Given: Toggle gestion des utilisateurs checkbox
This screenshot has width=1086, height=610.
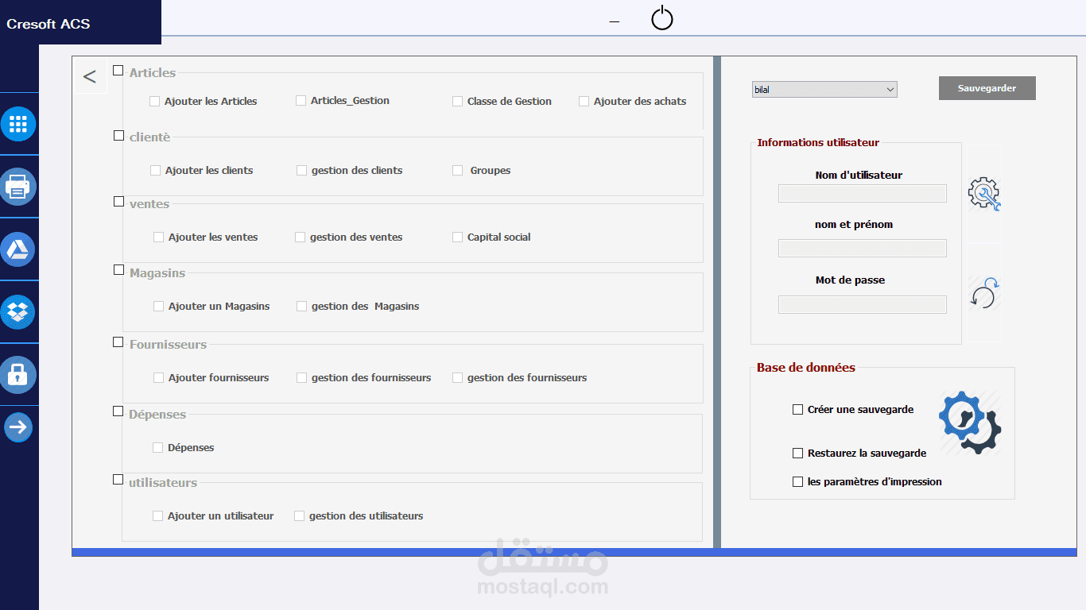Looking at the screenshot, I should pyautogui.click(x=300, y=516).
